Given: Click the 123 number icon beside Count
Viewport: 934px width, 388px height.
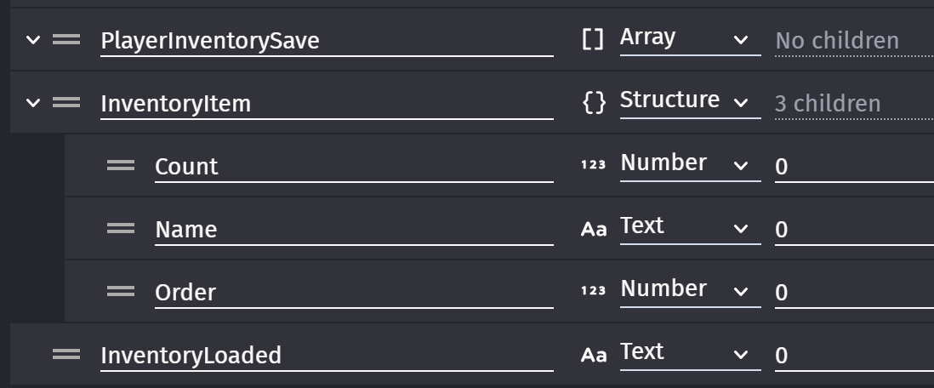Looking at the screenshot, I should [593, 165].
